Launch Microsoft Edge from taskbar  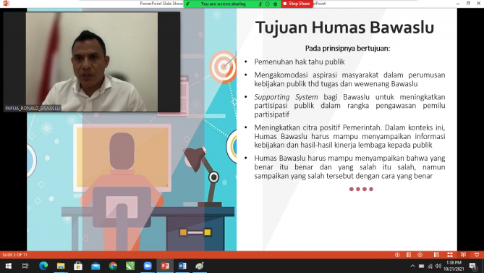(x=43, y=266)
